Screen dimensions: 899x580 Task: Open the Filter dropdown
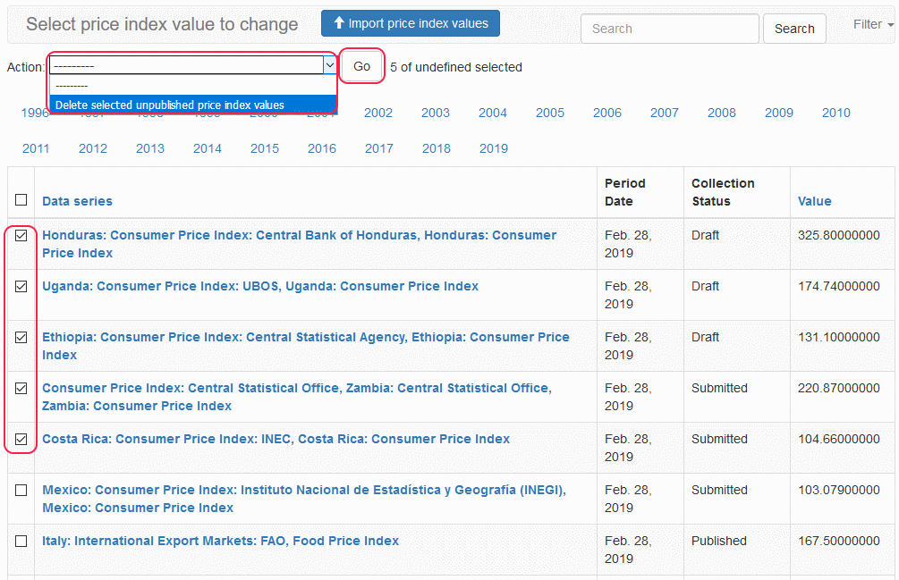(873, 24)
